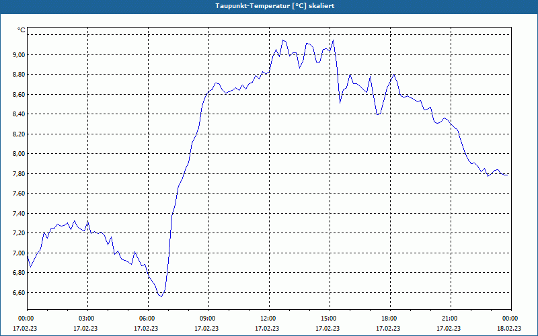Click the 9,00 y-axis value
Viewport: 538px width, 336px height.
point(20,54)
